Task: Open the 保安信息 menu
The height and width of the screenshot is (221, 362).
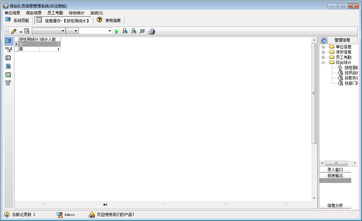Action: click(x=34, y=13)
